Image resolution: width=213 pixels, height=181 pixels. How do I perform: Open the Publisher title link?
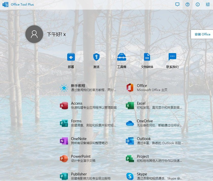[x=79, y=174]
